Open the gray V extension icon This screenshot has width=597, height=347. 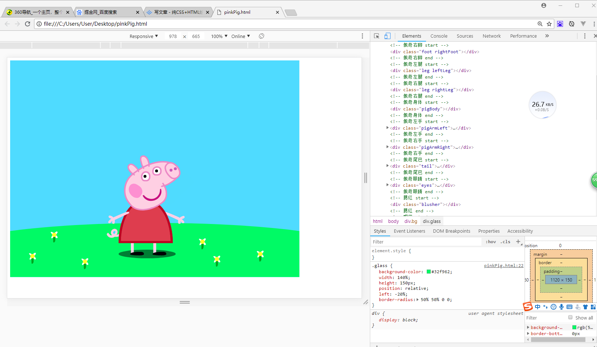583,24
